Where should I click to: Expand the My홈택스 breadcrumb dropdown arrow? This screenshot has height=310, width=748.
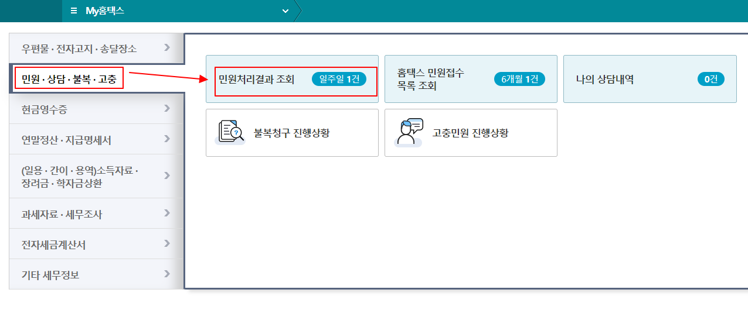285,11
